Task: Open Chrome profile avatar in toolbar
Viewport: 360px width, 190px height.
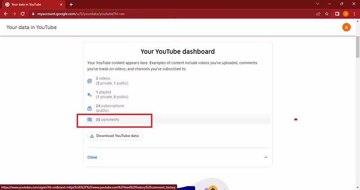Action: click(346, 14)
